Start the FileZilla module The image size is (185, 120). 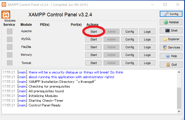tap(93, 47)
